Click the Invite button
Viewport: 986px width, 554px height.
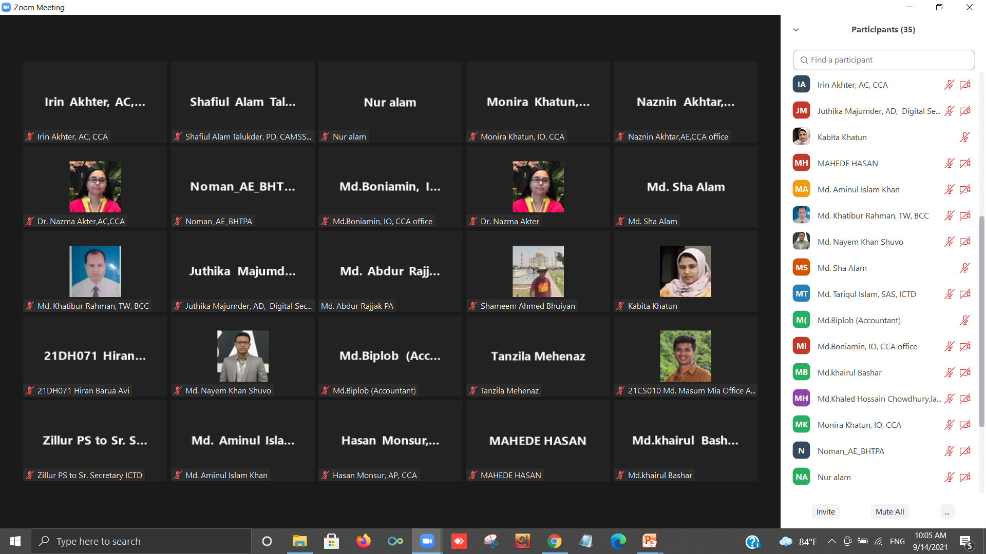(x=826, y=511)
